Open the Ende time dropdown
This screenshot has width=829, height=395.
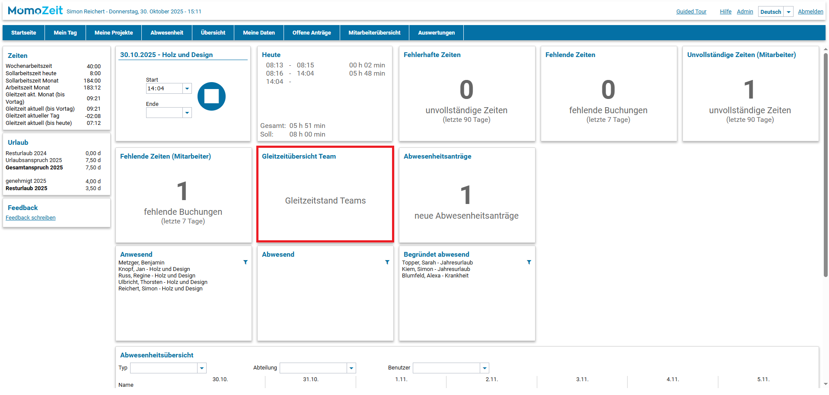click(187, 113)
